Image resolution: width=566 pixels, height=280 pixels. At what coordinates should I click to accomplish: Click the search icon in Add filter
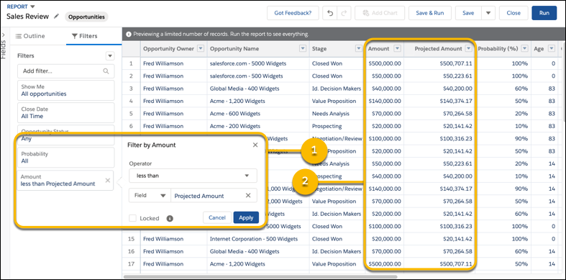point(106,71)
